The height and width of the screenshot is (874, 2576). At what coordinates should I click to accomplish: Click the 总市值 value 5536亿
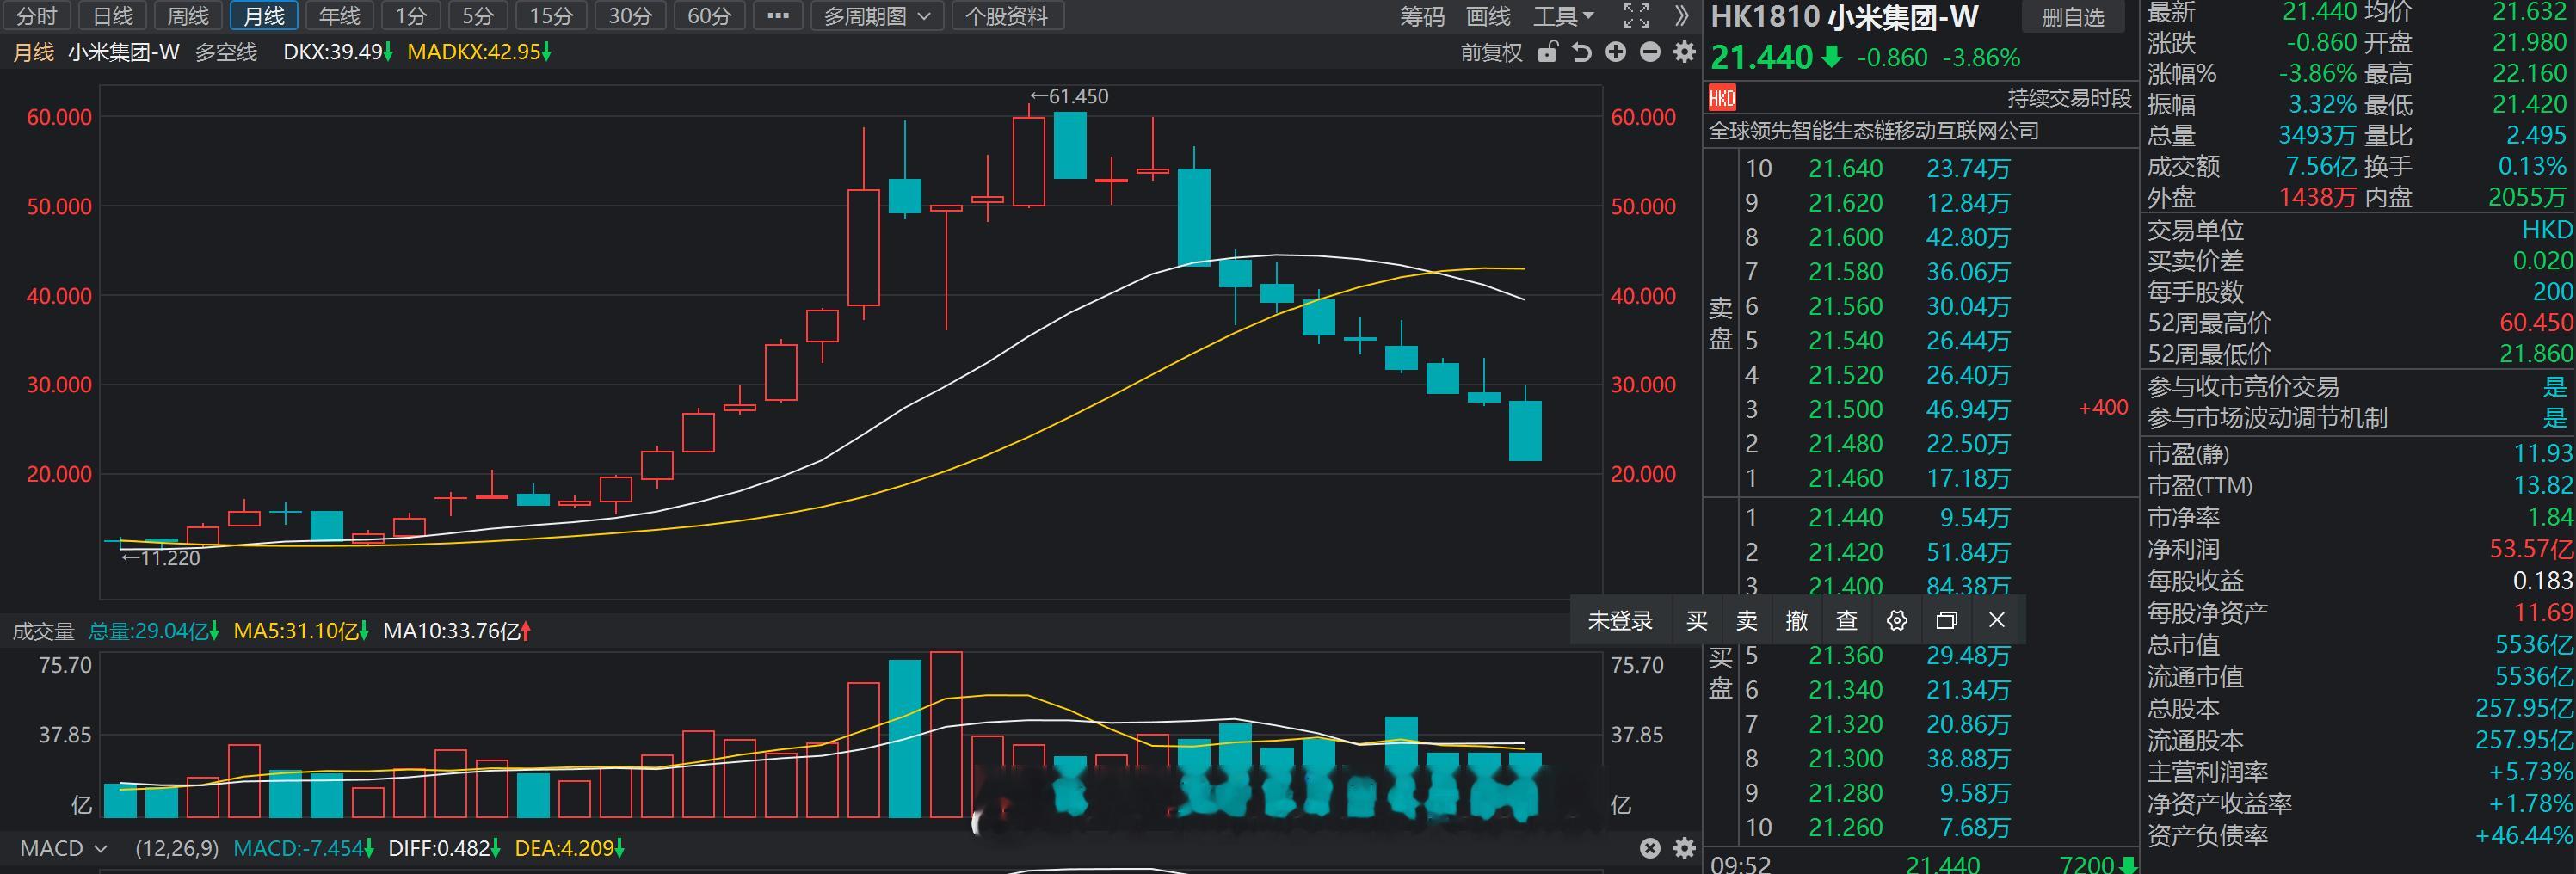pos(2533,645)
